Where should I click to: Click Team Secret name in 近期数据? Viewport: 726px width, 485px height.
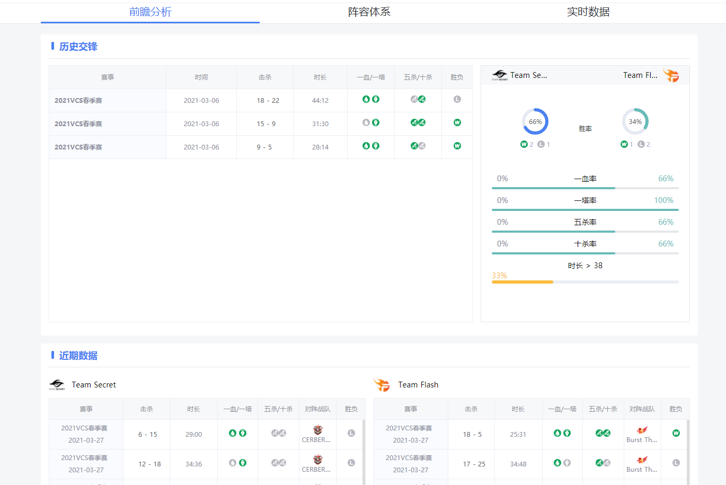(x=94, y=385)
